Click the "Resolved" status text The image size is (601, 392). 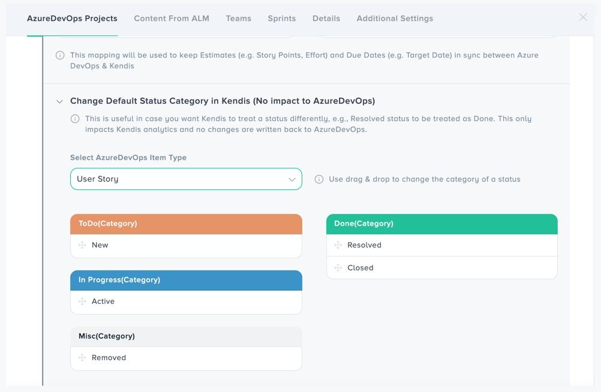coord(364,245)
